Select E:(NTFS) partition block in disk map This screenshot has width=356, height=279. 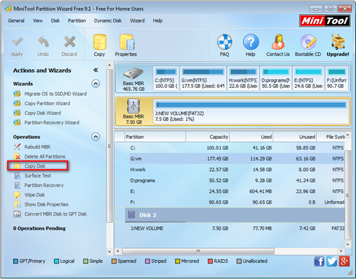(x=308, y=79)
